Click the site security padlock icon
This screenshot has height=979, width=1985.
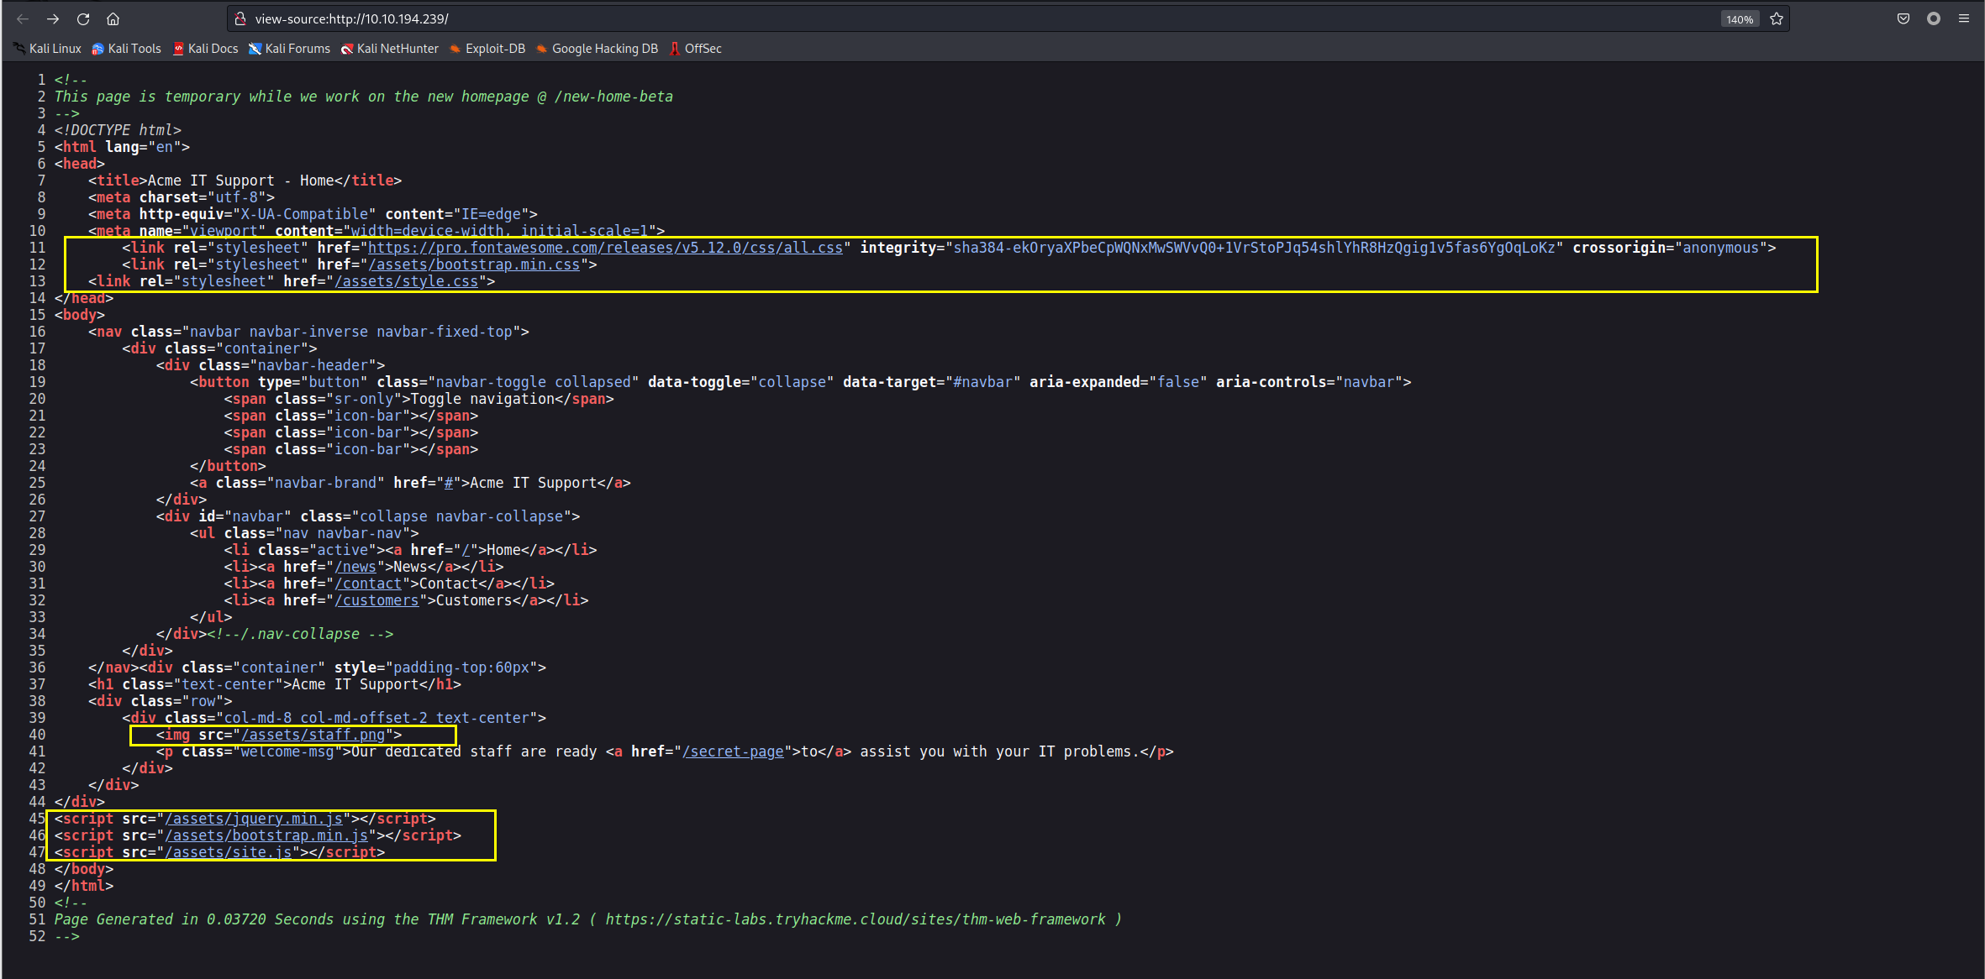[x=240, y=18]
